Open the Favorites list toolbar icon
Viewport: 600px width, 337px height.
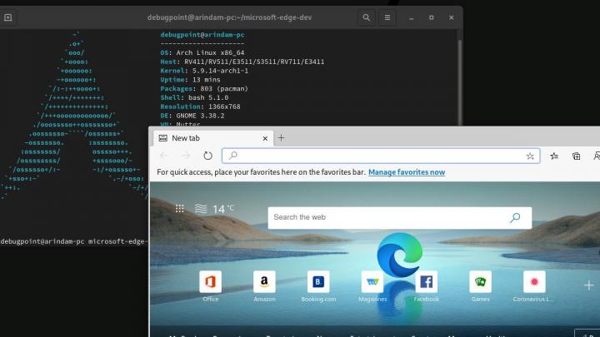click(554, 156)
